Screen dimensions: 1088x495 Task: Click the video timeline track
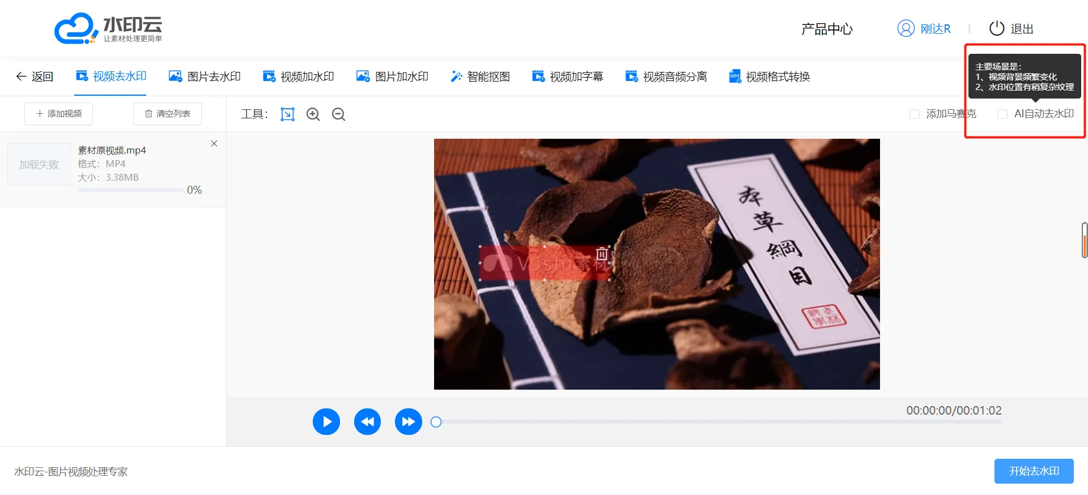point(719,422)
